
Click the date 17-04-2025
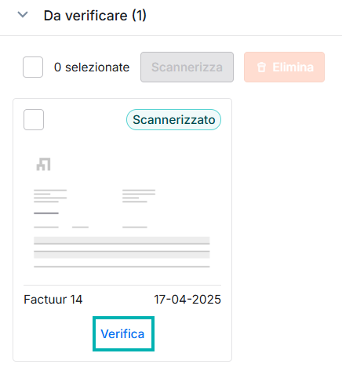pyautogui.click(x=187, y=300)
